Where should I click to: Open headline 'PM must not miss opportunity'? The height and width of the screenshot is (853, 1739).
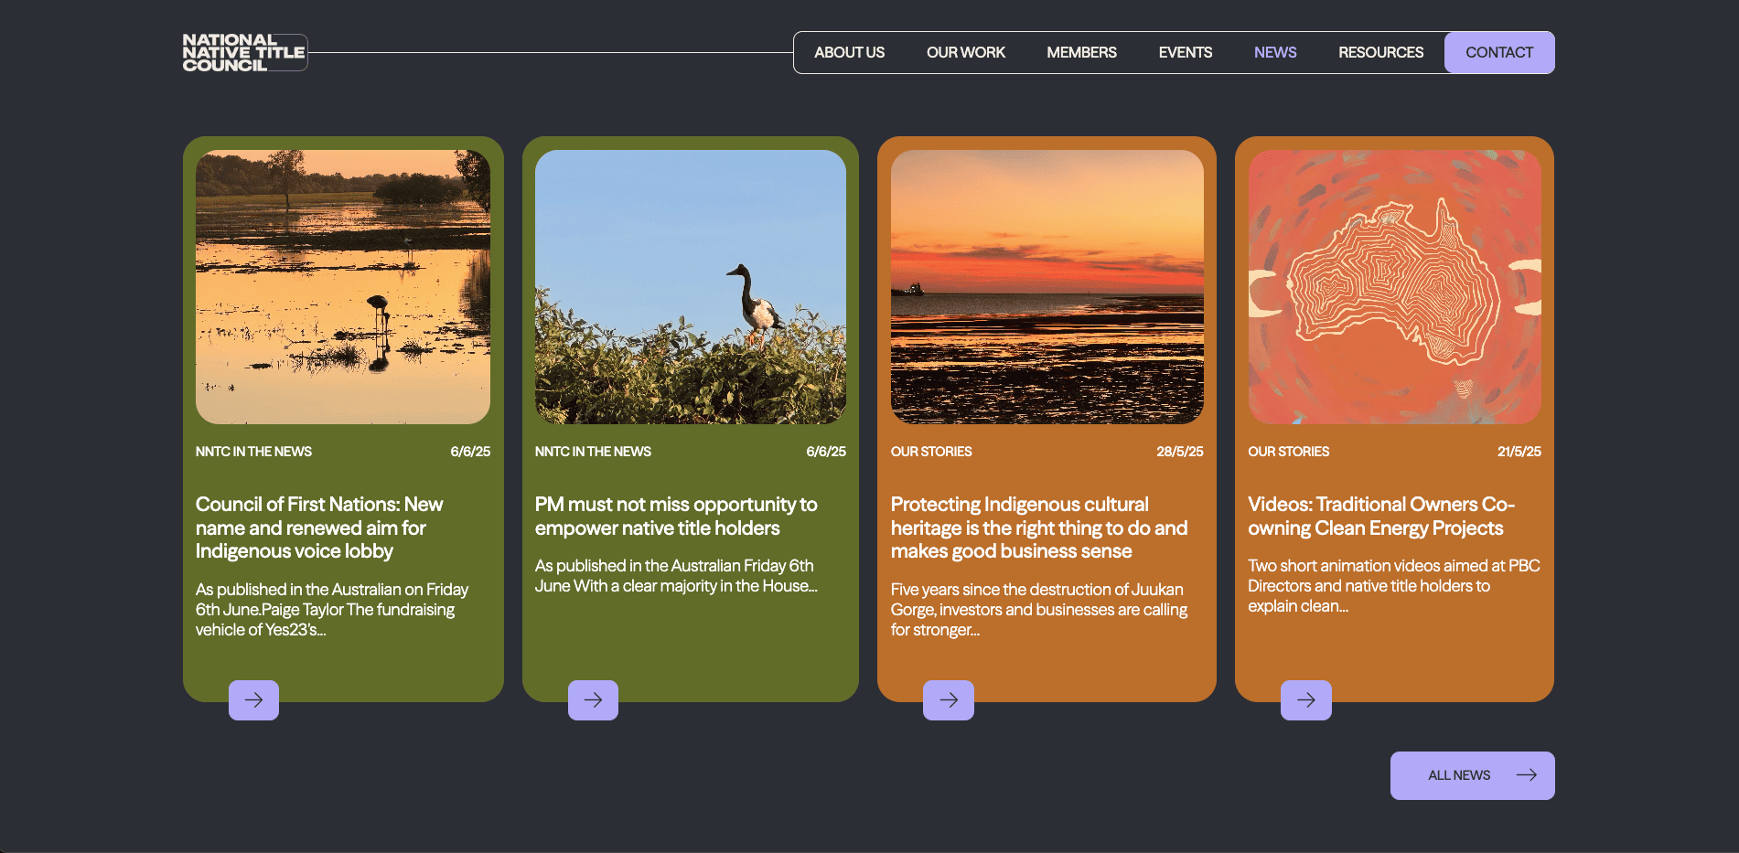676,517
